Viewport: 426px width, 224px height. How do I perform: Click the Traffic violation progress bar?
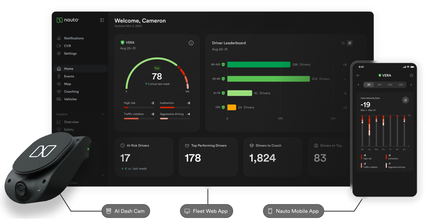point(139,118)
